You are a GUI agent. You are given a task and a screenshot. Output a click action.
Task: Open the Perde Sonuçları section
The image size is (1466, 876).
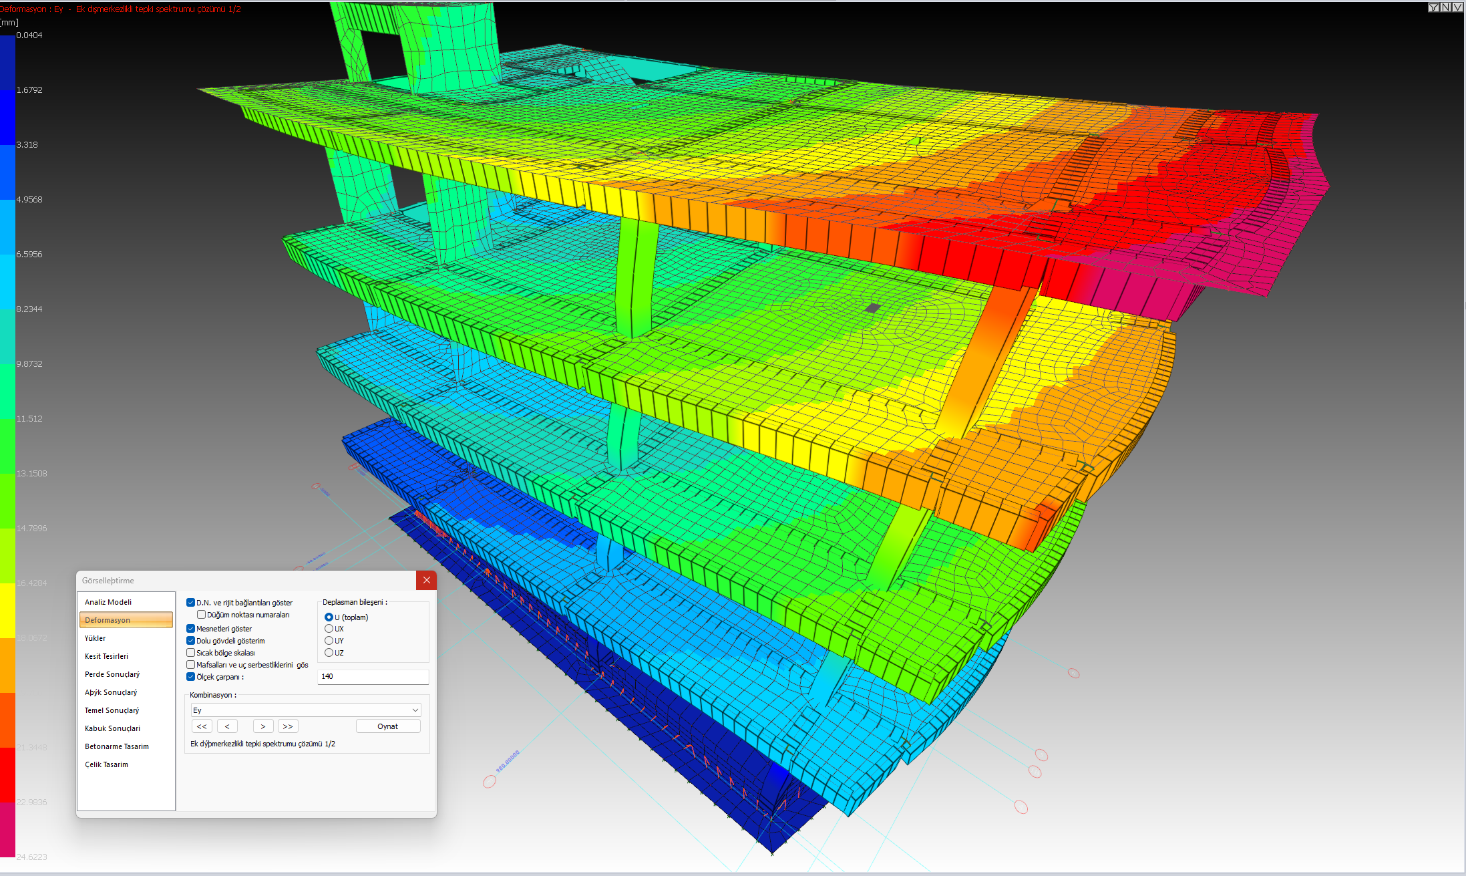pyautogui.click(x=126, y=674)
